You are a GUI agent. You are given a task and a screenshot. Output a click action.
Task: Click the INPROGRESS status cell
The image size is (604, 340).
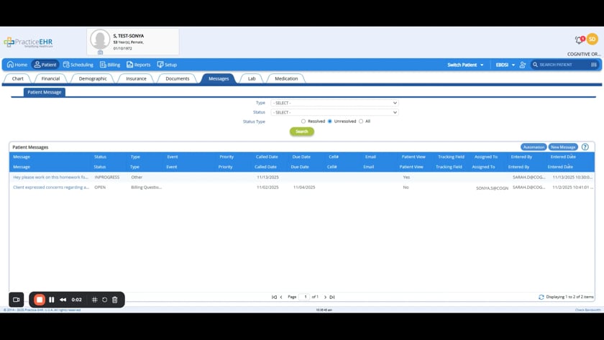pyautogui.click(x=107, y=177)
